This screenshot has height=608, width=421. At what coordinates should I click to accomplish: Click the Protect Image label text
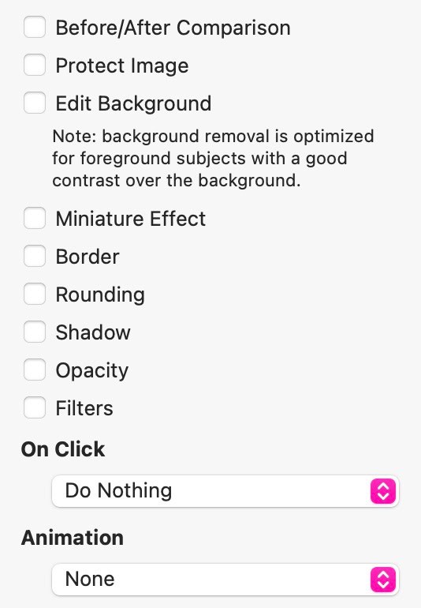click(x=122, y=66)
